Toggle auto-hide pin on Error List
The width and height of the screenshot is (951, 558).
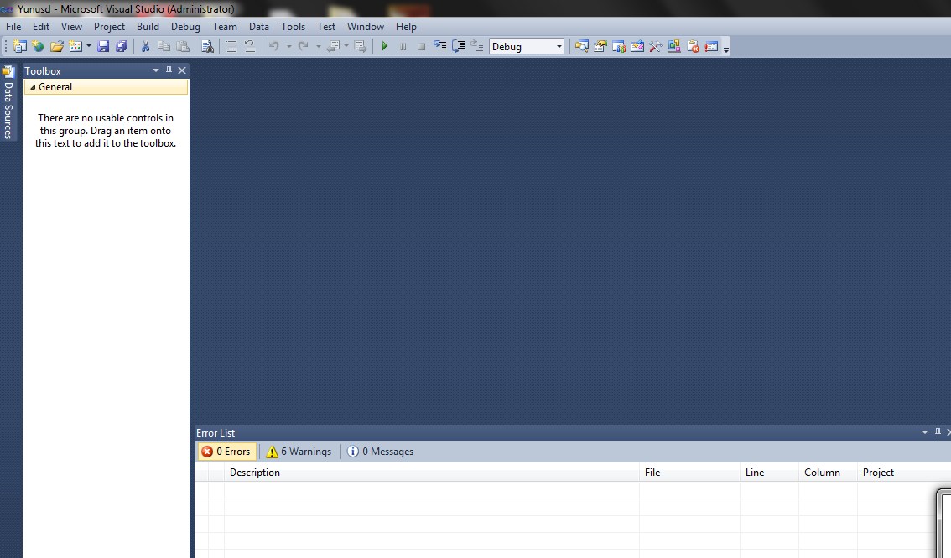(x=938, y=432)
